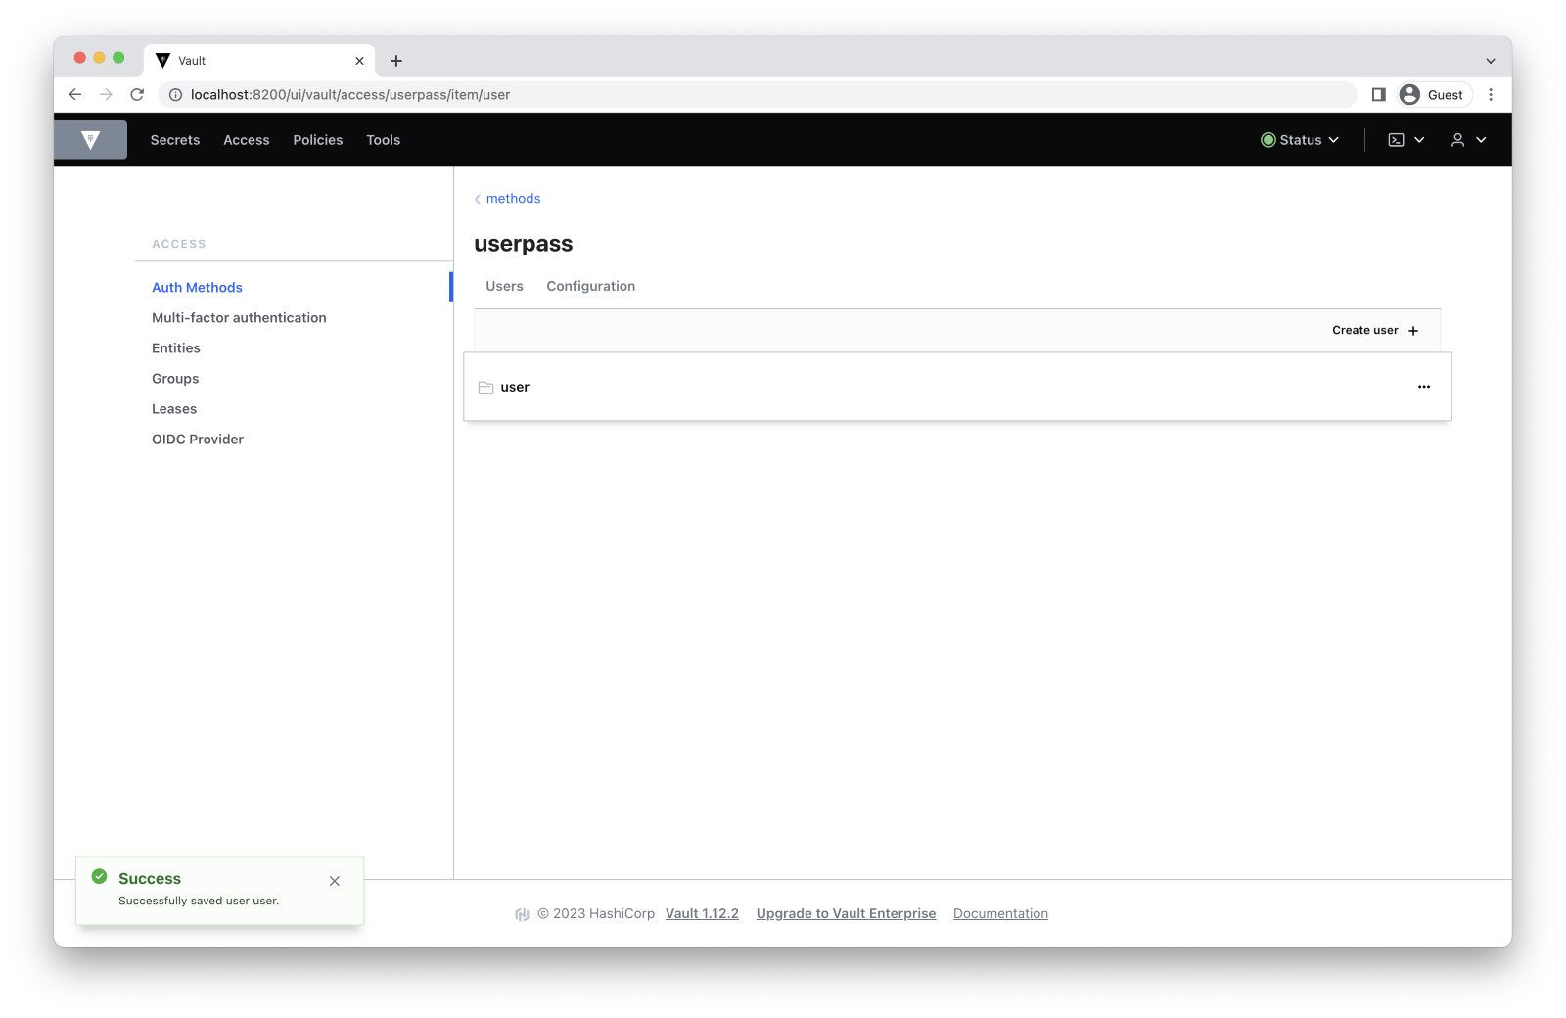Click the green status indicator dot

[x=1267, y=140]
